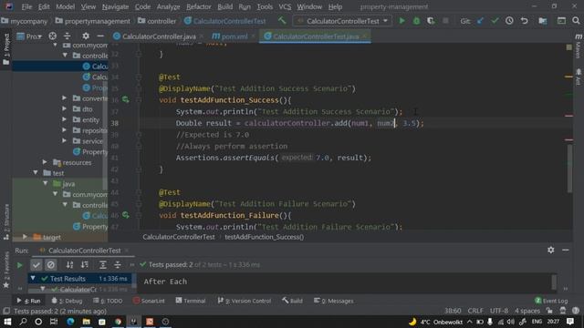The height and width of the screenshot is (328, 584).
Task: Toggle Show Ignored tests filter
Action: tap(51, 265)
